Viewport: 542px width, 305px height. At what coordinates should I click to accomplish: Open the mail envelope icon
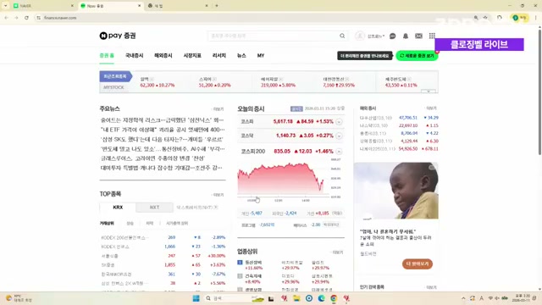point(418,36)
